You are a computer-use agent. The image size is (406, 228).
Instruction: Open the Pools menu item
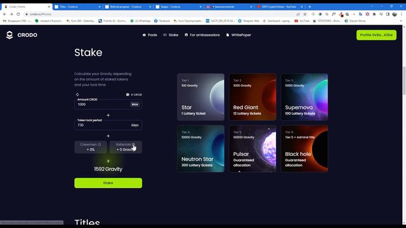point(150,35)
